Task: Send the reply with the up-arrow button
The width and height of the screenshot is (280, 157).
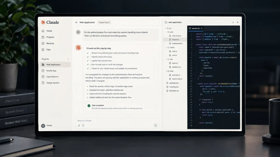Action: click(x=156, y=125)
